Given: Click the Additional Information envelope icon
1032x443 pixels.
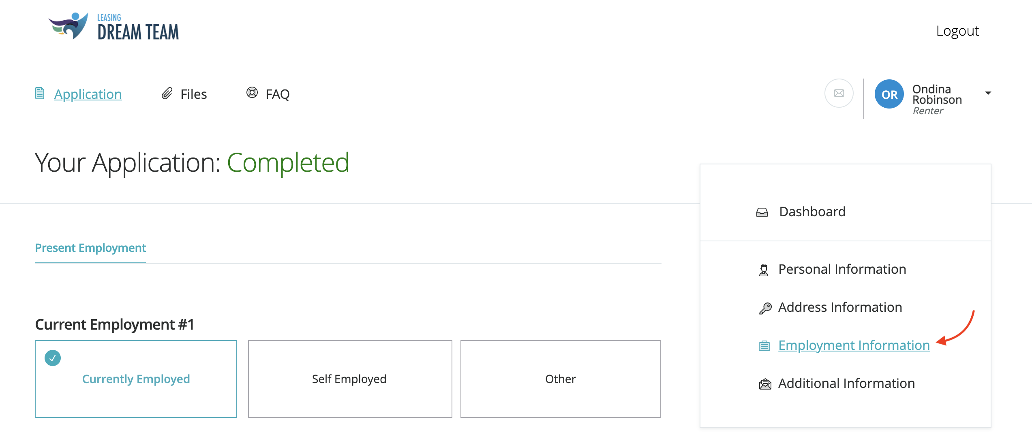Looking at the screenshot, I should pos(765,384).
